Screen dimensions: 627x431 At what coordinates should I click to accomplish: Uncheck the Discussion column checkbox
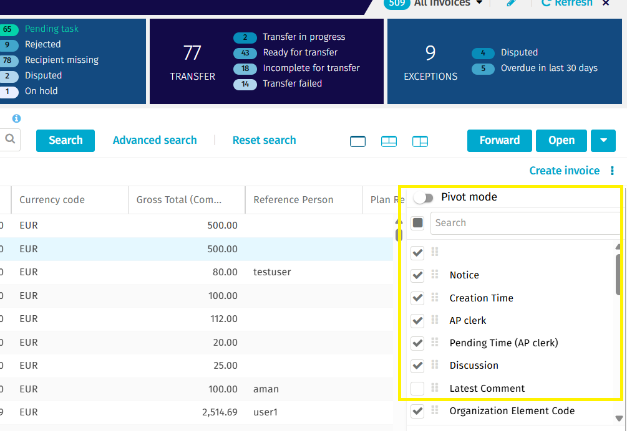tap(417, 366)
